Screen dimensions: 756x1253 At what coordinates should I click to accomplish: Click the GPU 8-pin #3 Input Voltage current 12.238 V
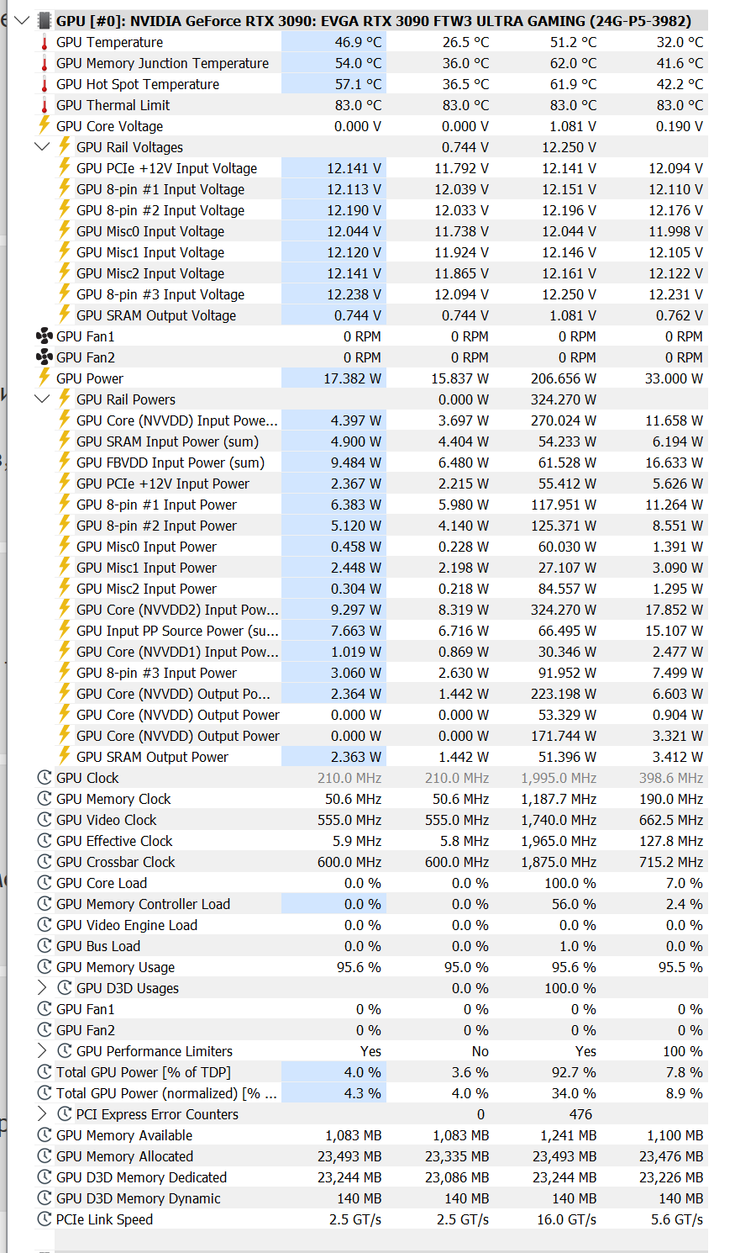click(x=354, y=294)
